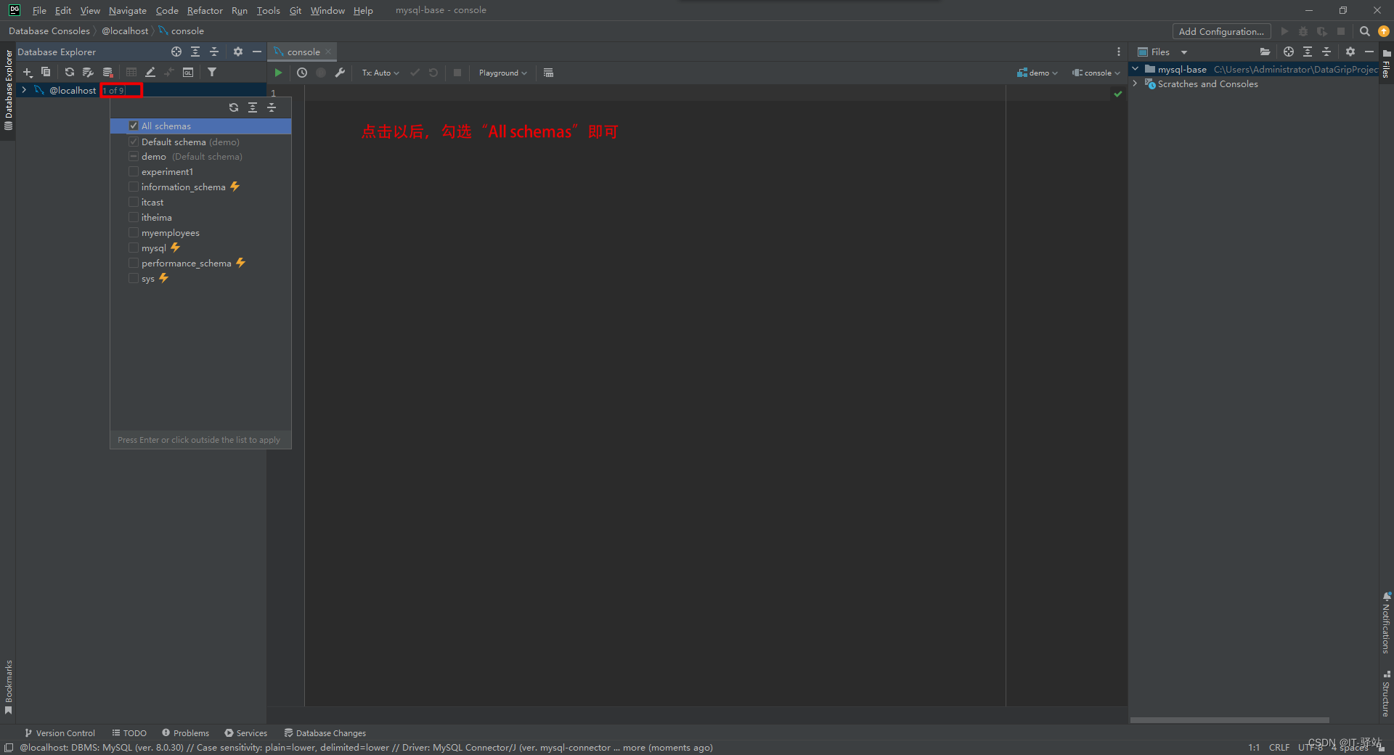1394x755 pixels.
Task: Open the Tx: Auto dropdown
Action: pyautogui.click(x=380, y=73)
